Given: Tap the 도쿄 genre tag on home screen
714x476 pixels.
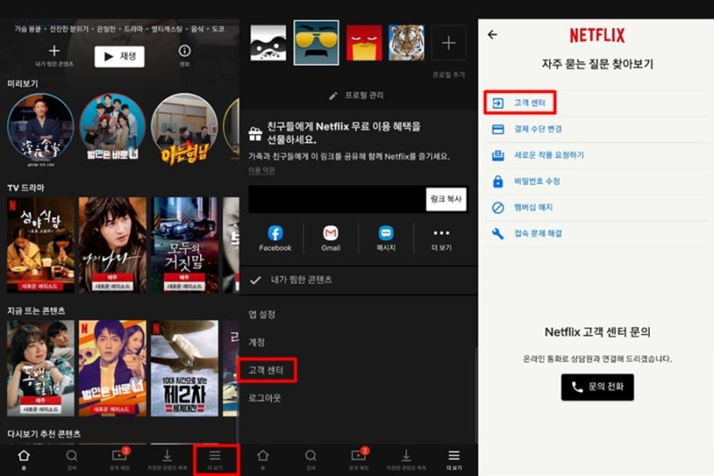Looking at the screenshot, I should coord(218,29).
